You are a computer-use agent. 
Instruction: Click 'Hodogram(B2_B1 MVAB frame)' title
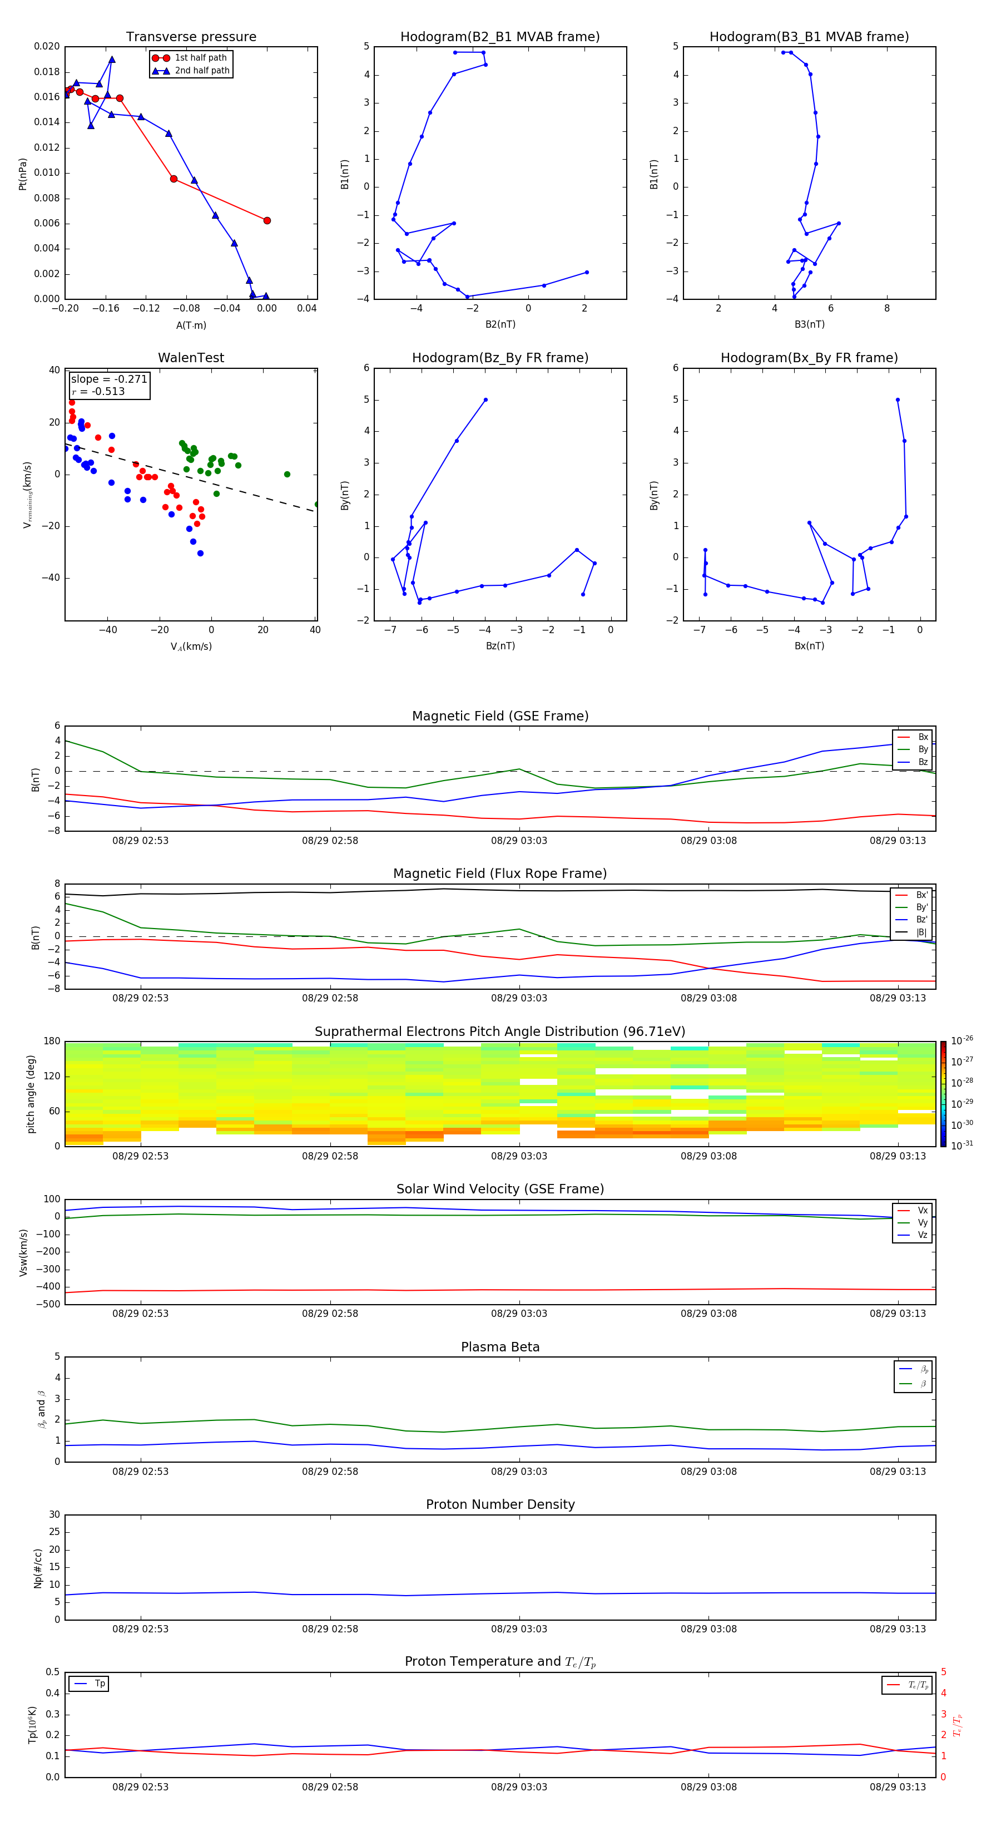point(500,37)
